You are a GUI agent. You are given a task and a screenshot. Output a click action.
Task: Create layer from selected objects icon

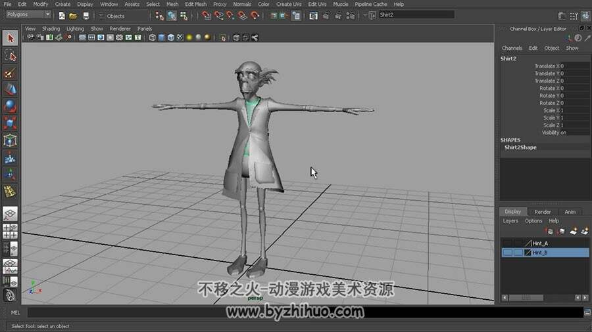click(585, 231)
